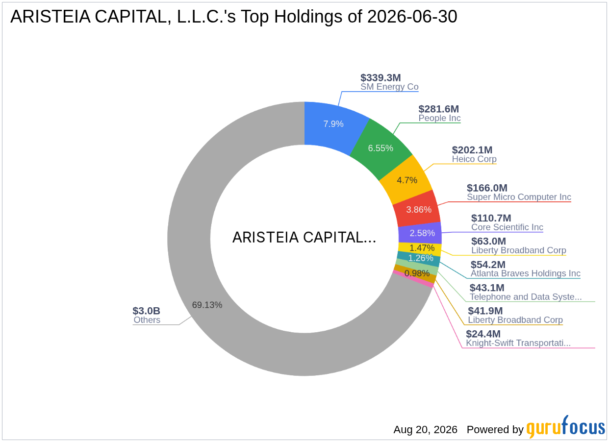Click the $43.1M value
This screenshot has width=609, height=442.
487,288
